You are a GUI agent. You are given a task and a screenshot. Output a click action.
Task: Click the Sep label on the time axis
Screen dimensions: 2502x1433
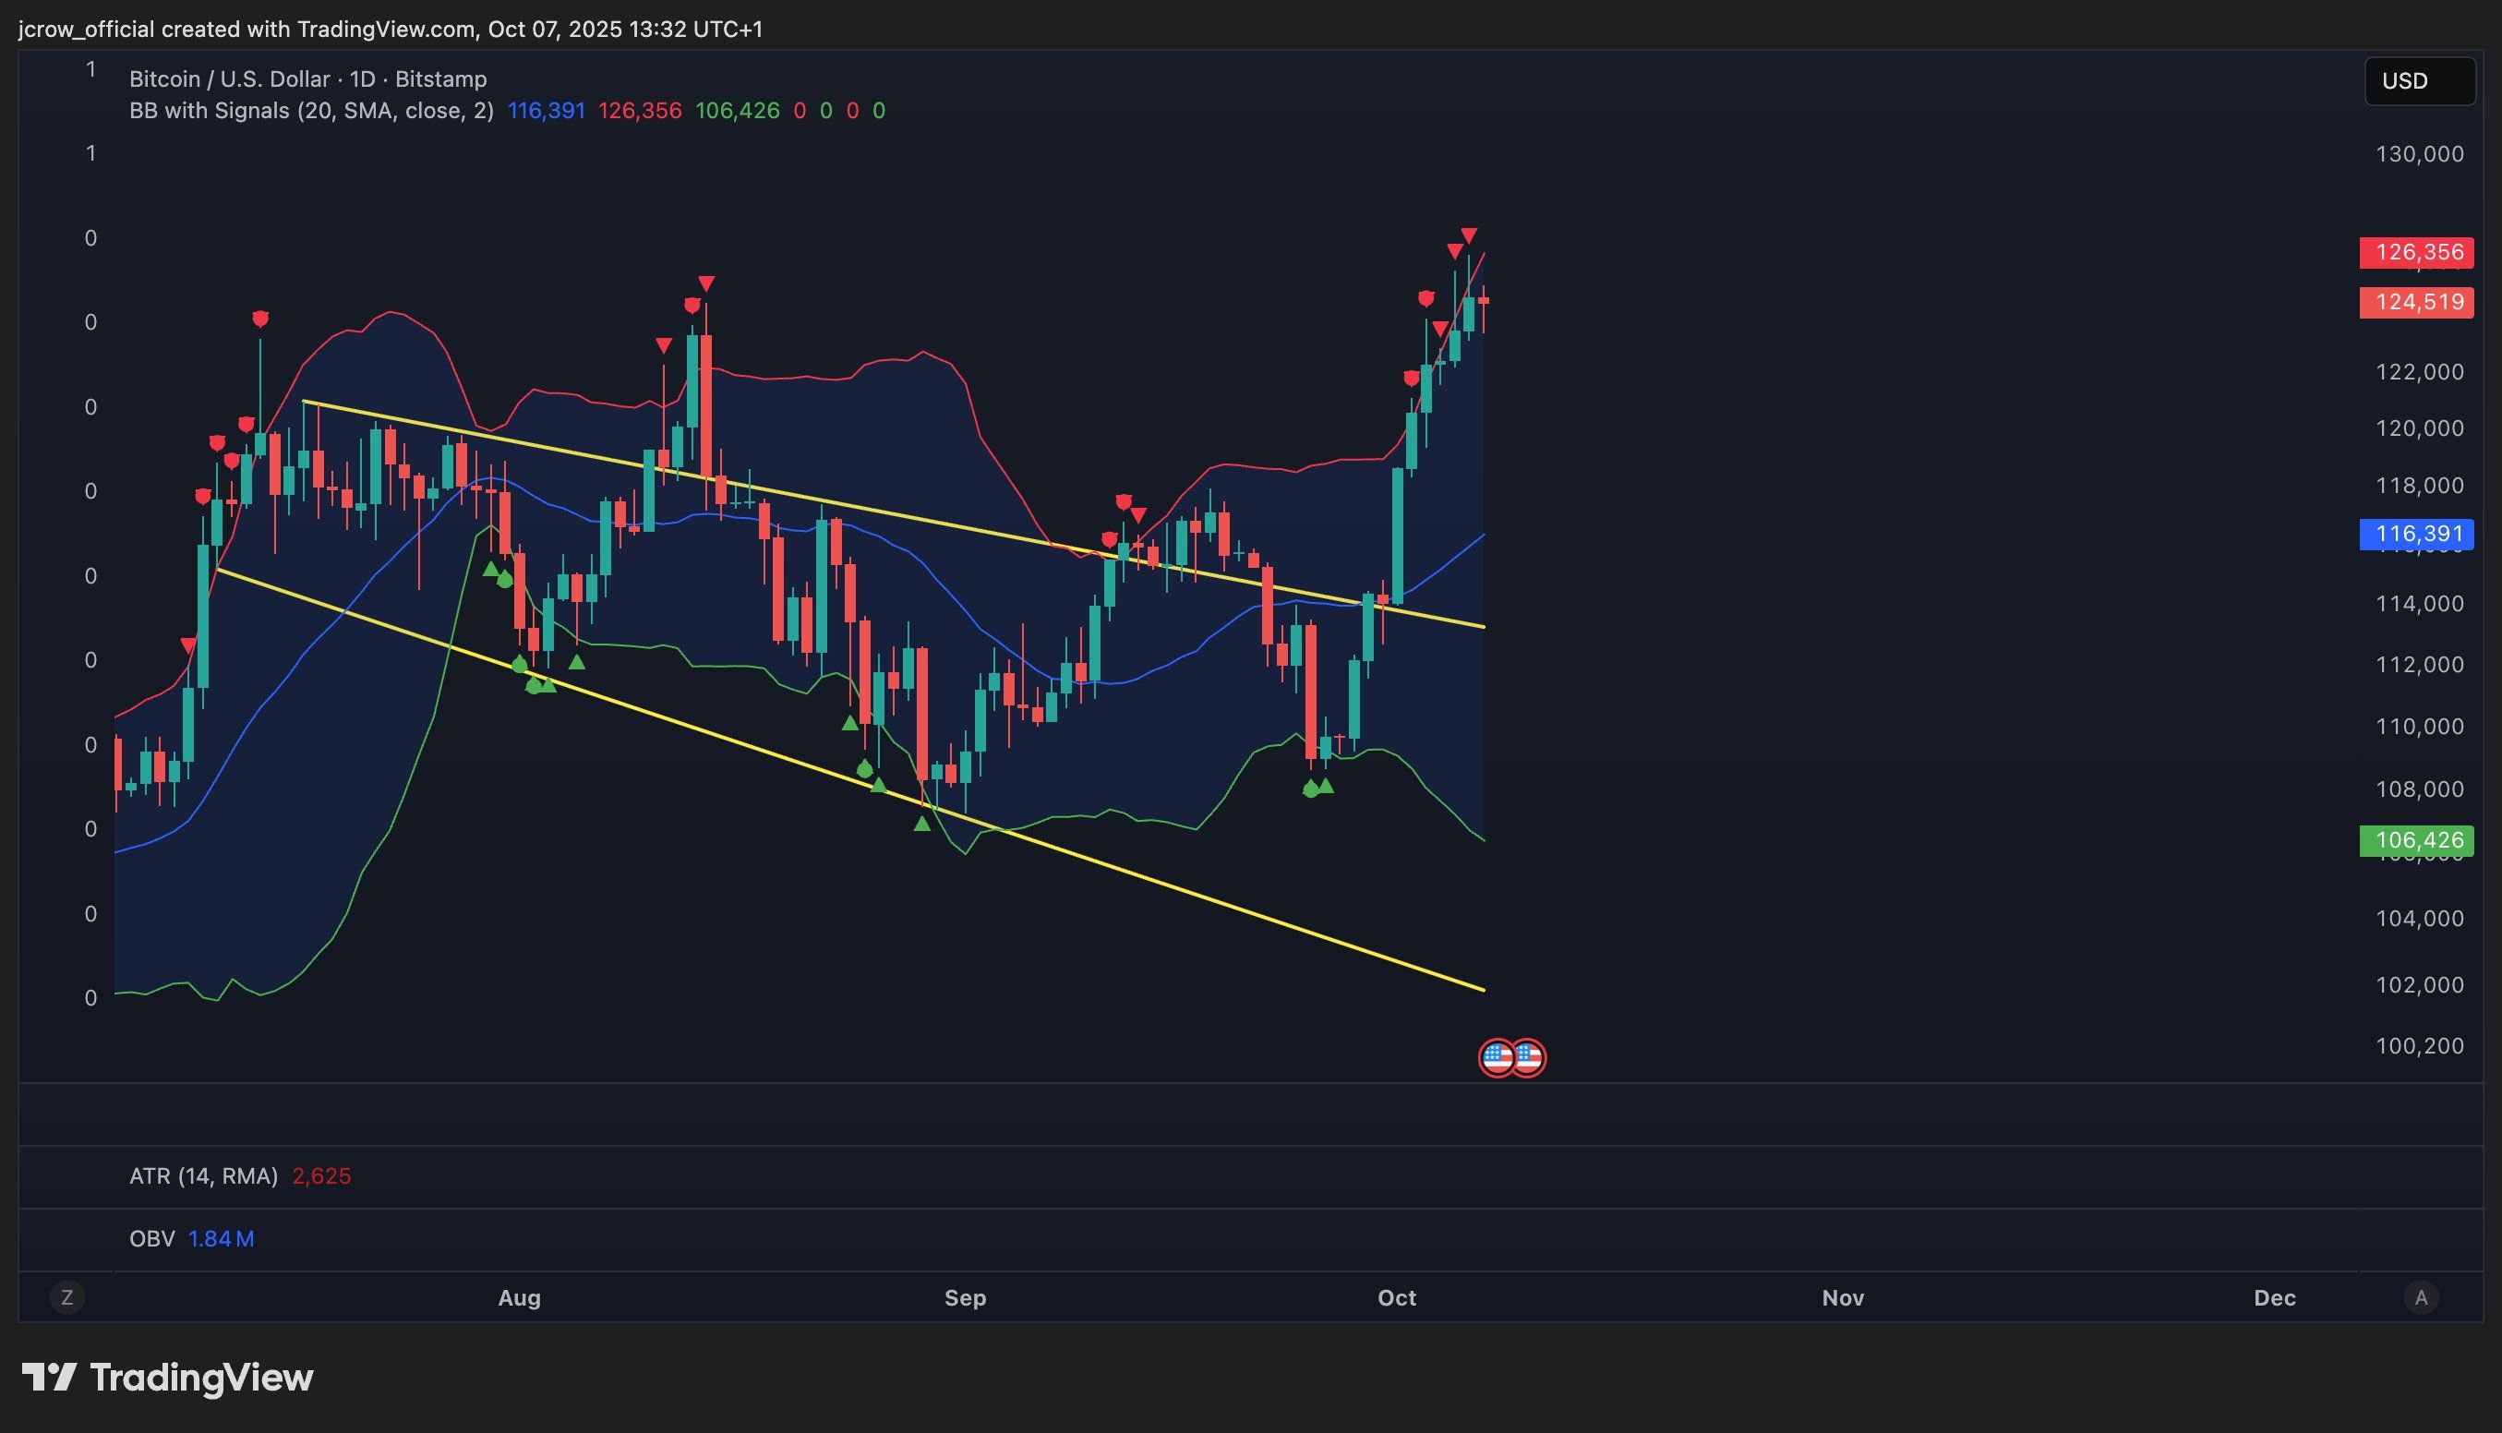(x=964, y=1297)
